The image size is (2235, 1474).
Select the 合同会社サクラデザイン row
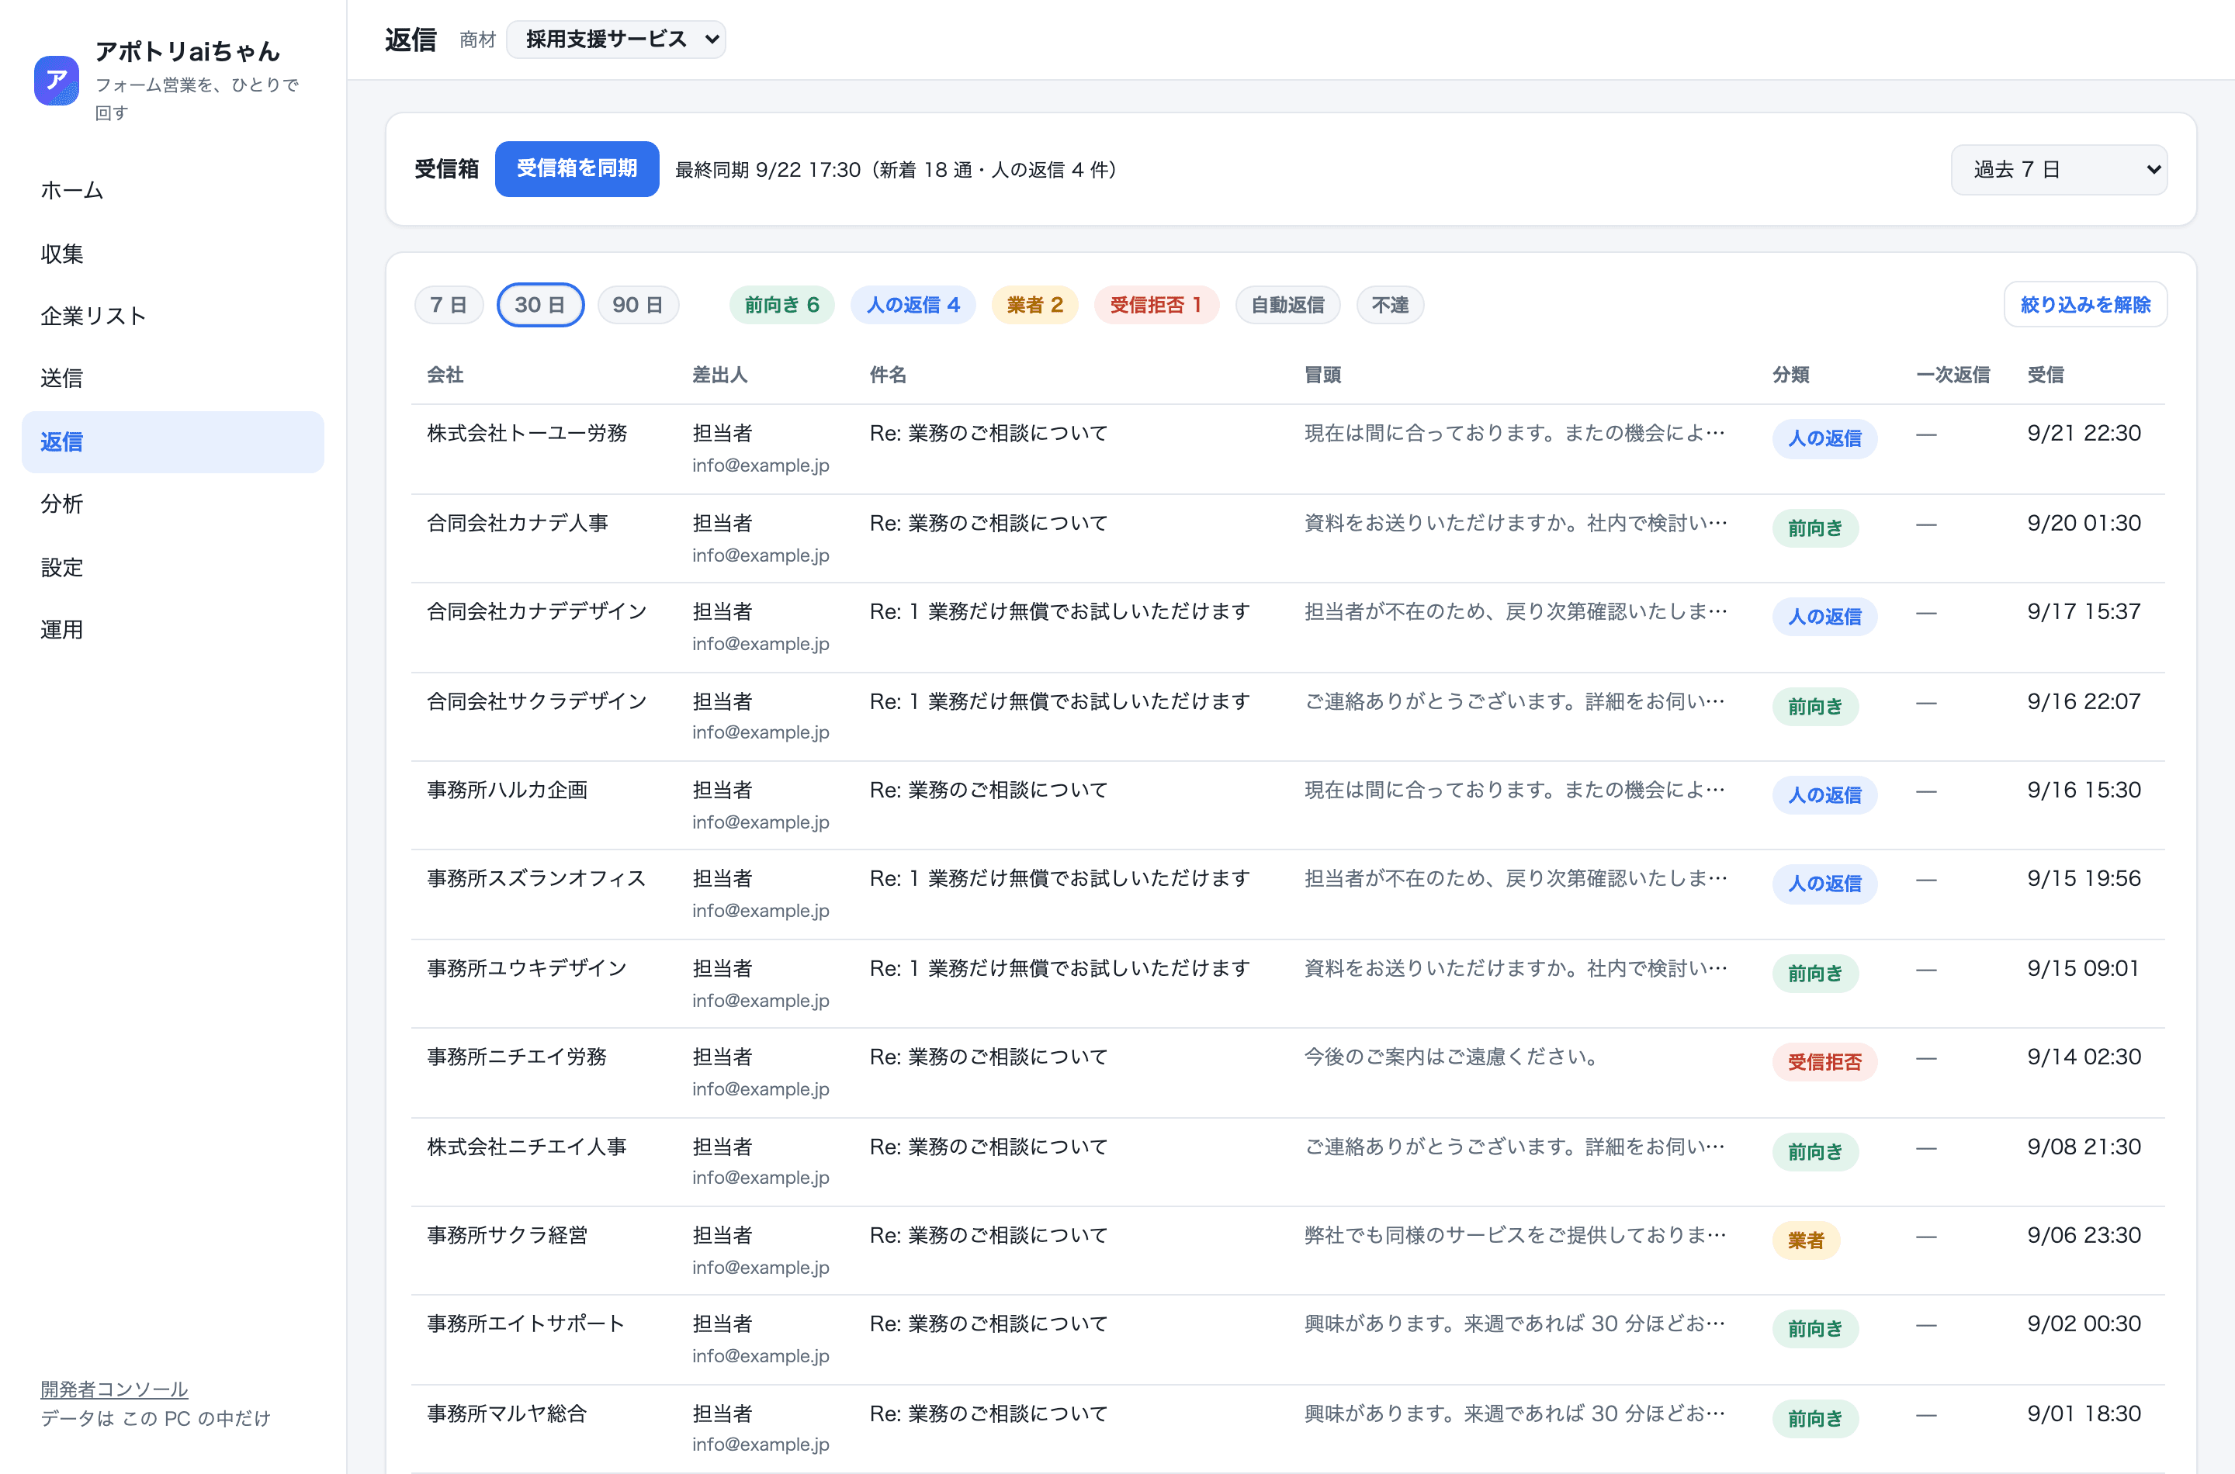tap(1287, 718)
